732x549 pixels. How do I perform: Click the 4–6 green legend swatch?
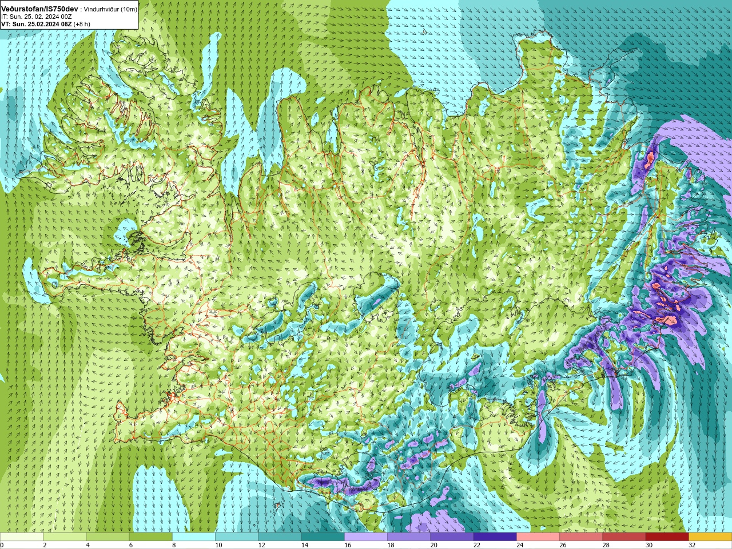[108, 537]
